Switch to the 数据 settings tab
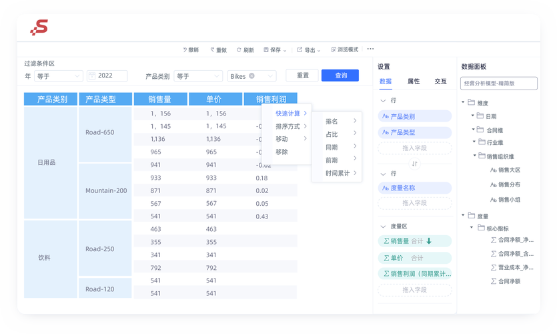The height and width of the screenshot is (334, 557). coord(386,81)
